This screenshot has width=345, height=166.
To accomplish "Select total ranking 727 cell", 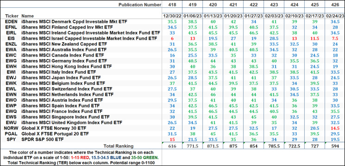I will [314, 146].
